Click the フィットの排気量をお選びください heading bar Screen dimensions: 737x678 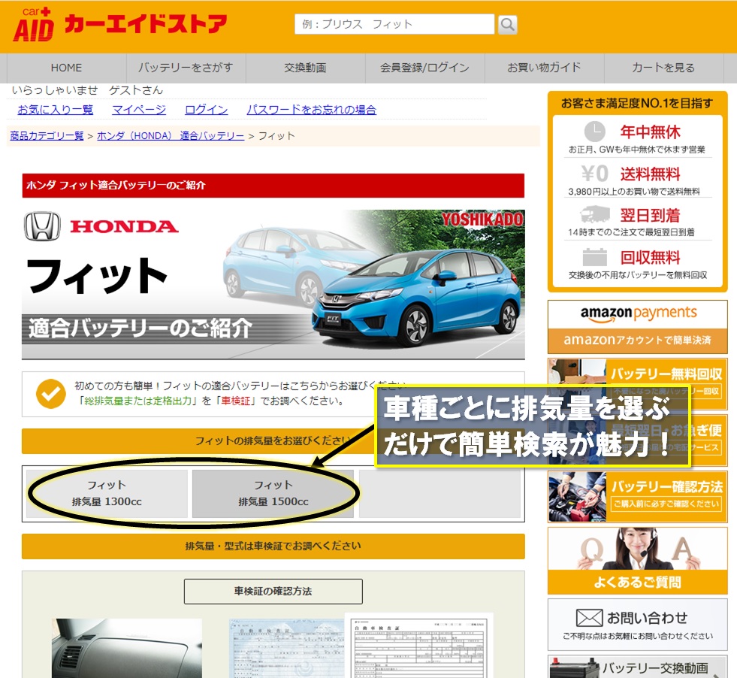coord(273,440)
